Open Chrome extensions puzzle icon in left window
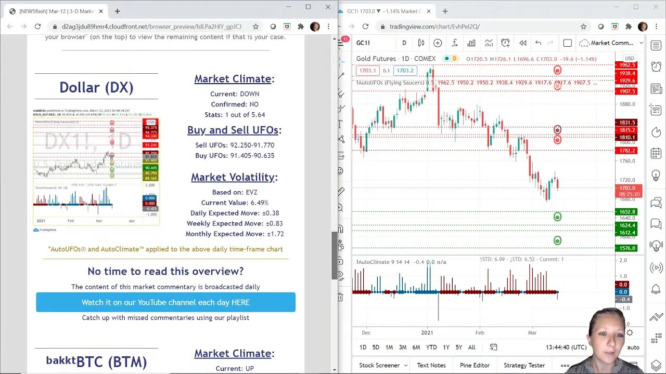This screenshot has width=666, height=374. pos(301,26)
